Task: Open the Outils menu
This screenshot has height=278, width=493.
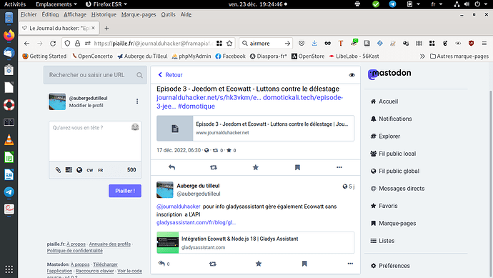Action: click(168, 14)
